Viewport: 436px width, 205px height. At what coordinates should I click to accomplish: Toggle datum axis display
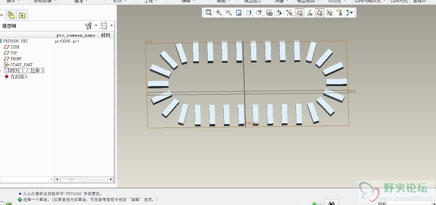(310, 13)
